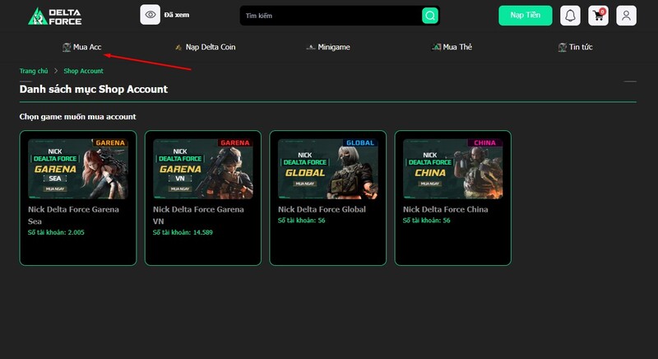Open Delta Force China thumbnail
Viewport: 658px width, 359px height.
tap(453, 169)
